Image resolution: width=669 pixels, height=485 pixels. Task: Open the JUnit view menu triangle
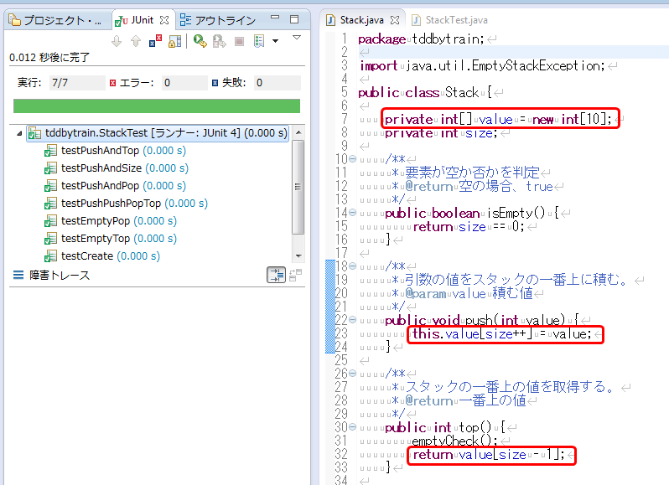pyautogui.click(x=297, y=38)
